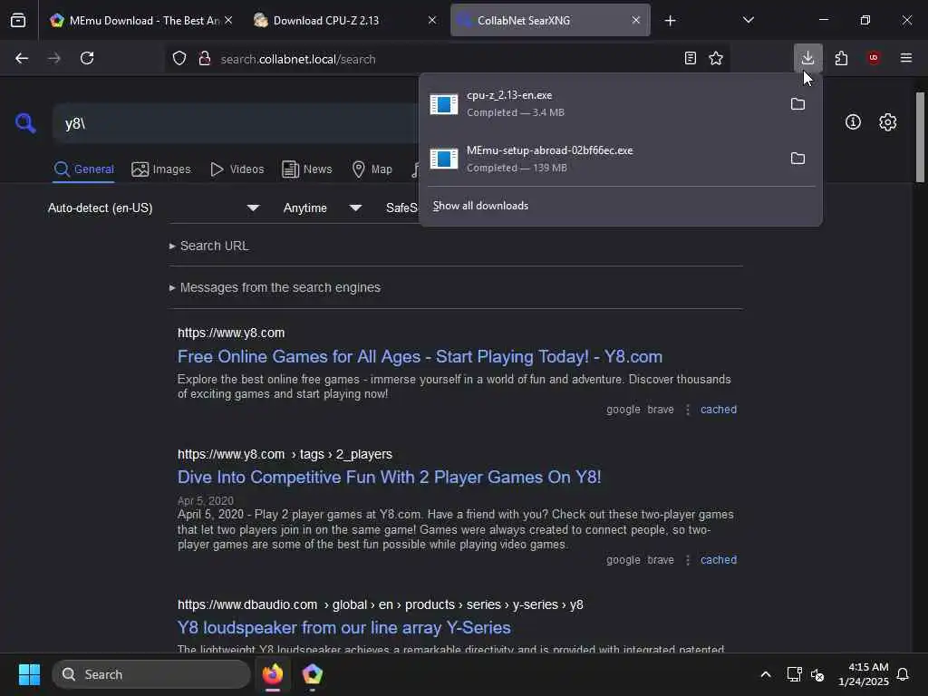Screen dimensions: 928x696
Task: Click the SearXNG magnifier search icon
Action: click(25, 123)
